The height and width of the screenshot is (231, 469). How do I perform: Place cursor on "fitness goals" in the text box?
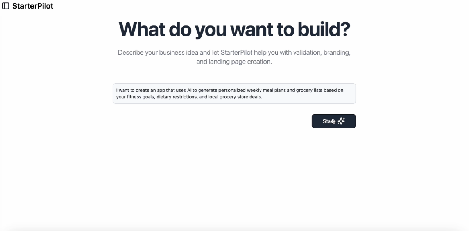141,97
